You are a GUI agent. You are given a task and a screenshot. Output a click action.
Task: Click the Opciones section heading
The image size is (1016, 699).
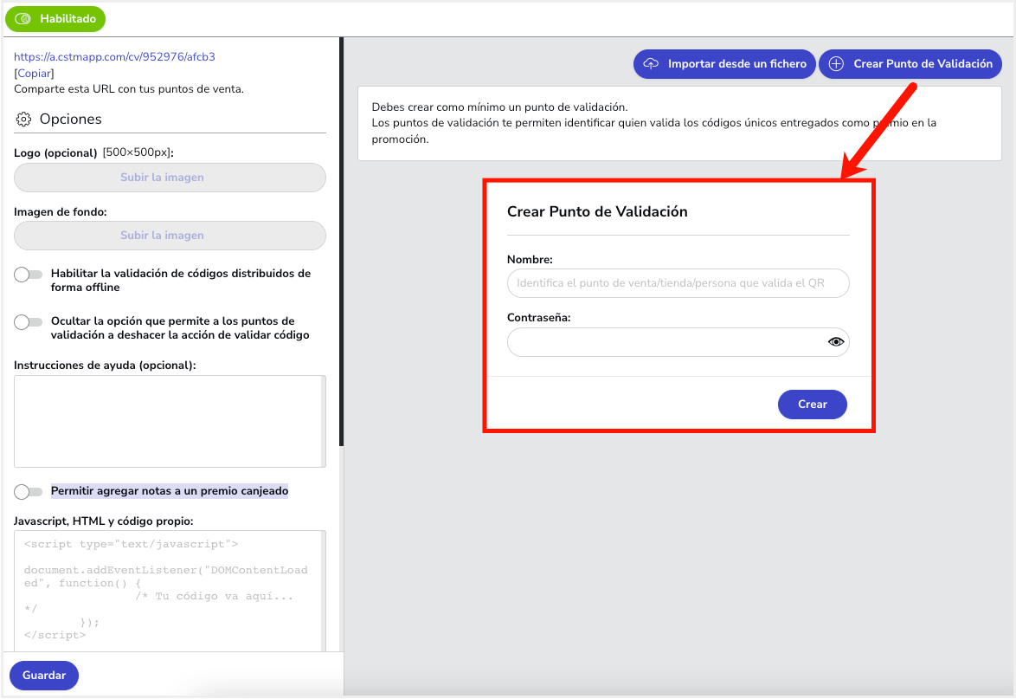tap(71, 120)
